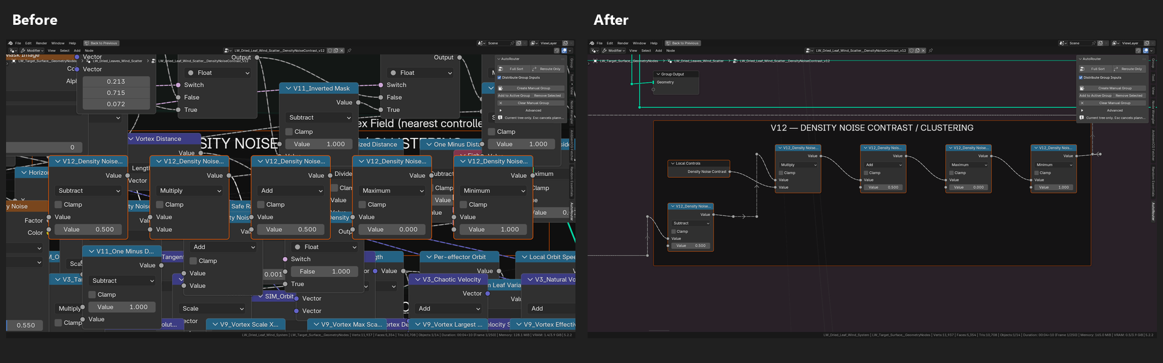Image resolution: width=1163 pixels, height=363 pixels.
Task: Click the Blender logo icon in the Before window
Action: pos(10,43)
